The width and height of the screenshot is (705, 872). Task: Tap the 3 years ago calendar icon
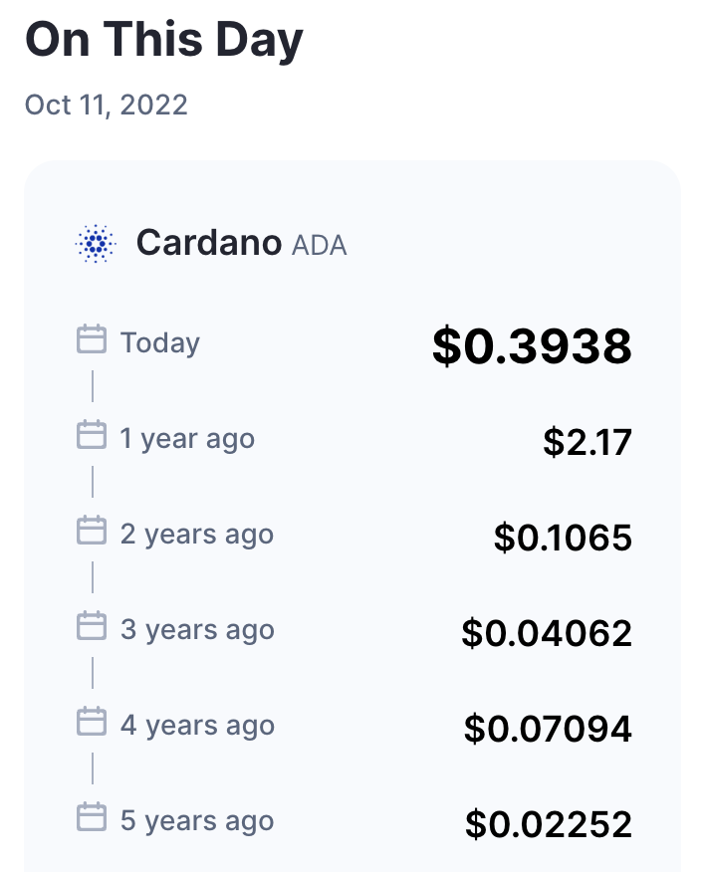[x=92, y=626]
